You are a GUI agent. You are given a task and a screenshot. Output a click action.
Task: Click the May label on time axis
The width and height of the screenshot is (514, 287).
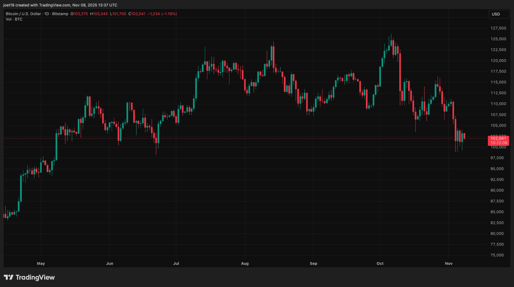(41, 263)
